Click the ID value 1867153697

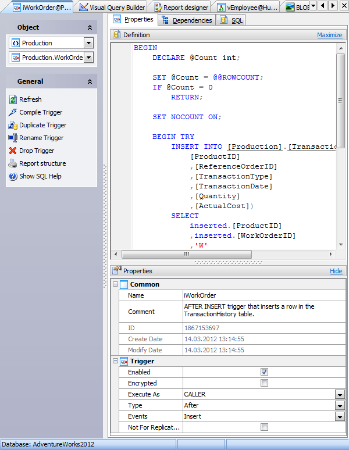(202, 328)
